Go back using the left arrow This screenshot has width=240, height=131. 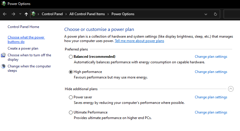pyautogui.click(x=5, y=14)
